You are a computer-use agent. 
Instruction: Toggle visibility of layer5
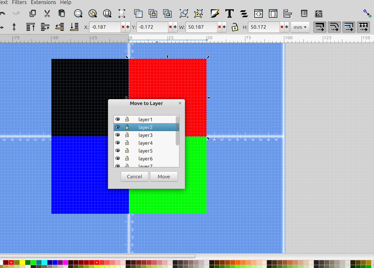coord(118,151)
